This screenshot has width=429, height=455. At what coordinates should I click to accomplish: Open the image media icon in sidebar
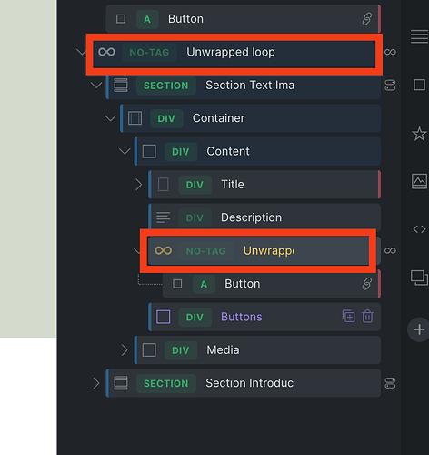click(x=419, y=181)
